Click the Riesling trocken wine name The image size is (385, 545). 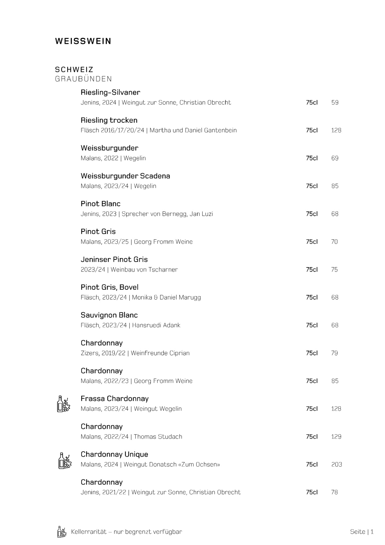pyautogui.click(x=109, y=120)
